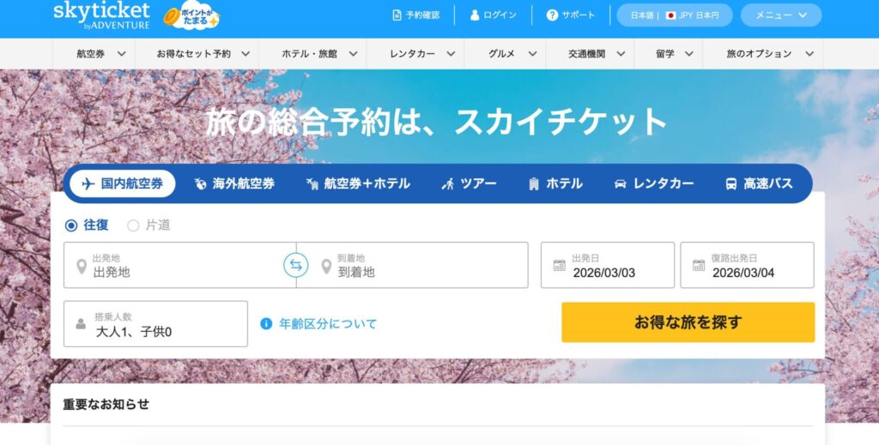
Task: Switch to the 海外航空券 tab
Action: (234, 183)
